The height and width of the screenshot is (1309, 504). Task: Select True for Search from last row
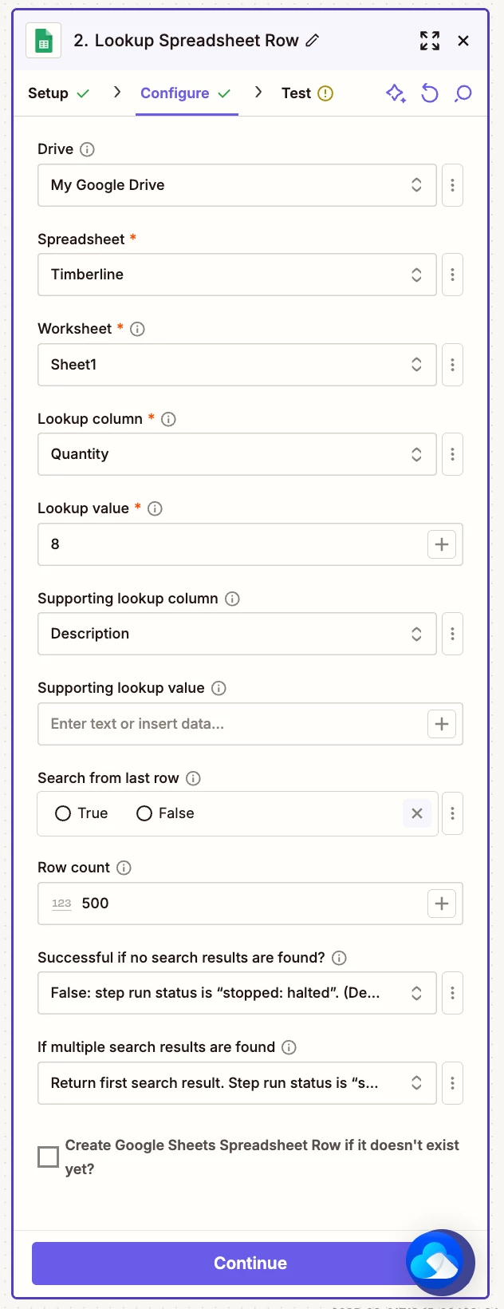coord(63,813)
